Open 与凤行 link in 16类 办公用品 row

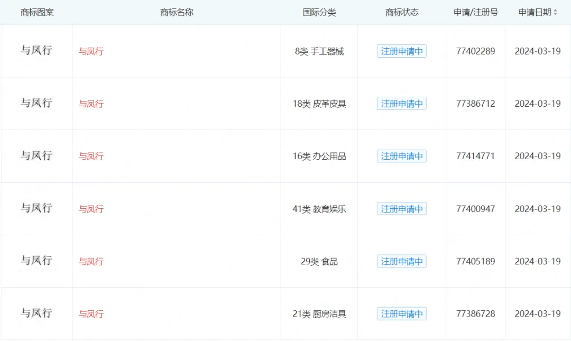click(91, 156)
